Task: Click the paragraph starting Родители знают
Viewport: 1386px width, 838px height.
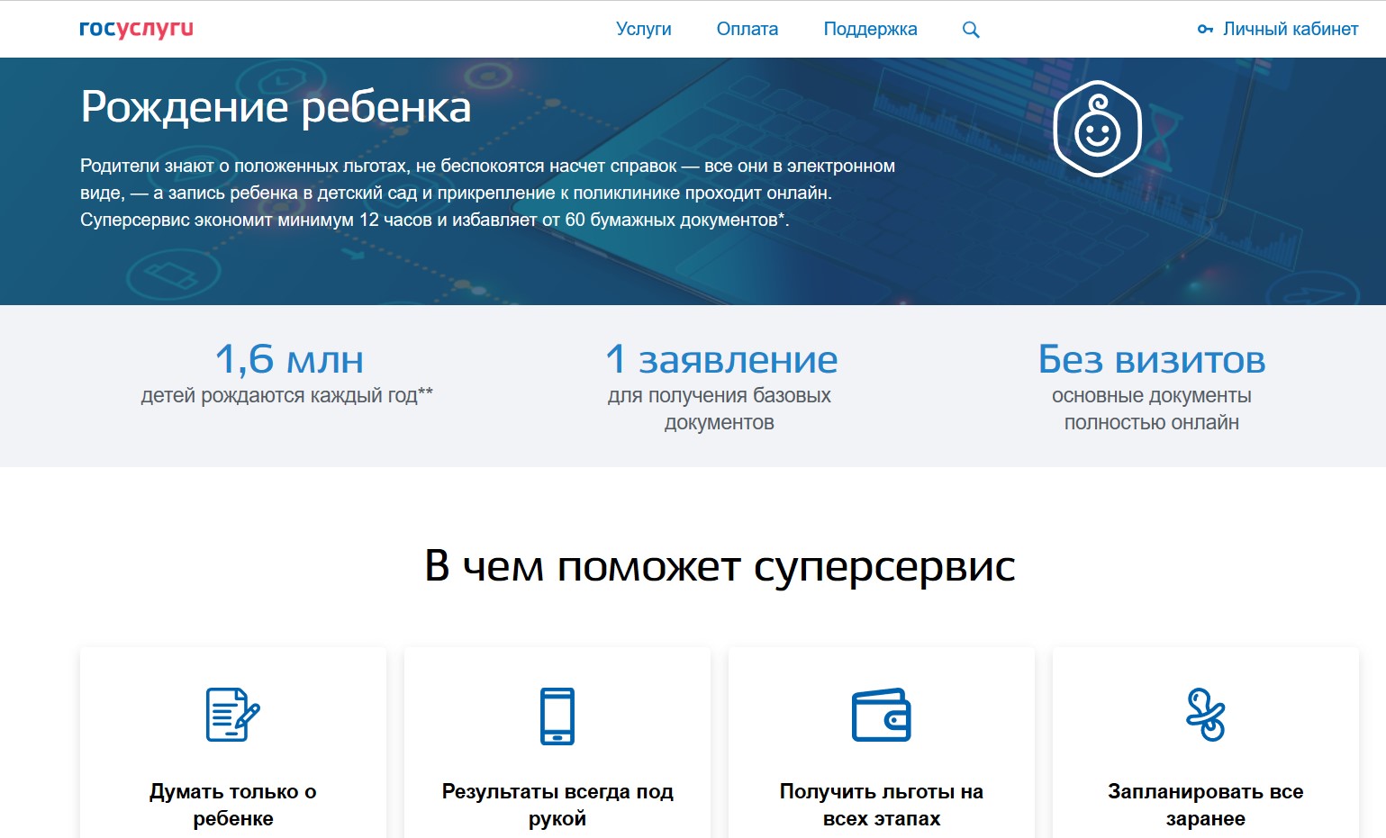Action: (487, 193)
